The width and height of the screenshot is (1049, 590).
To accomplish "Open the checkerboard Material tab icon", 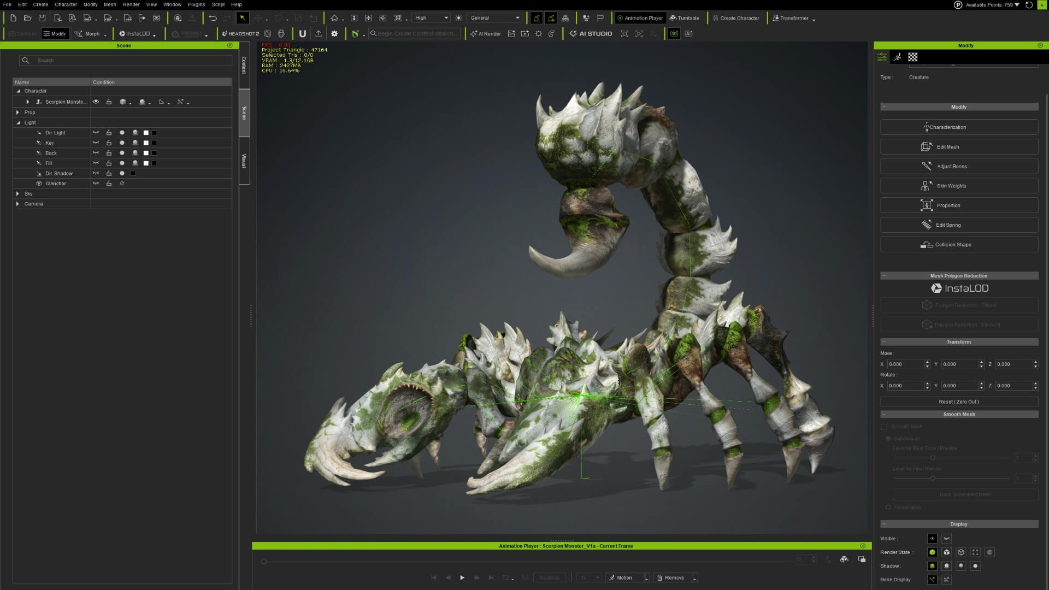I will click(913, 57).
